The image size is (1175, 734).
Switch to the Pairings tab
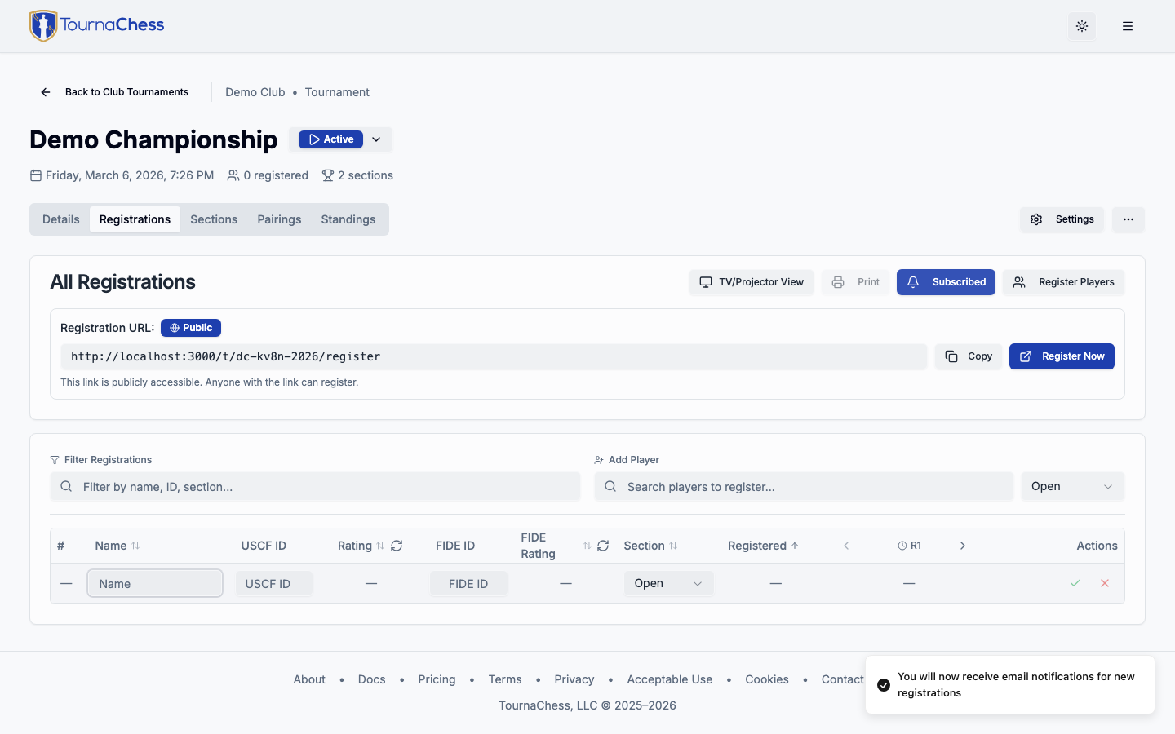click(x=279, y=219)
